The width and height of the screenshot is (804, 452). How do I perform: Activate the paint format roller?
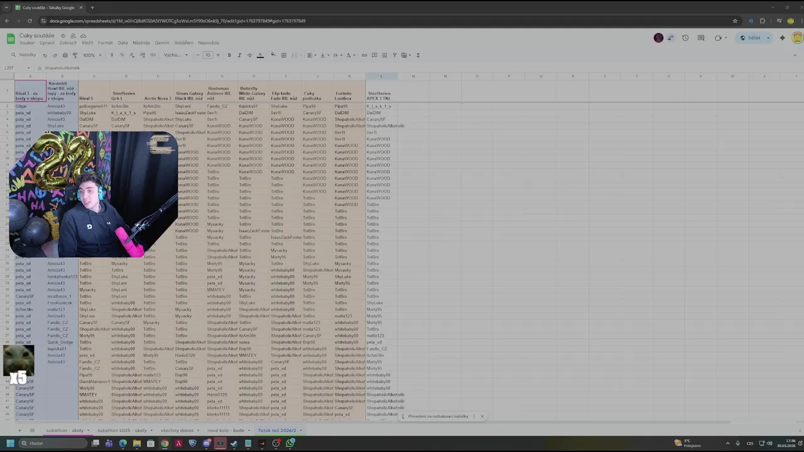click(x=75, y=55)
